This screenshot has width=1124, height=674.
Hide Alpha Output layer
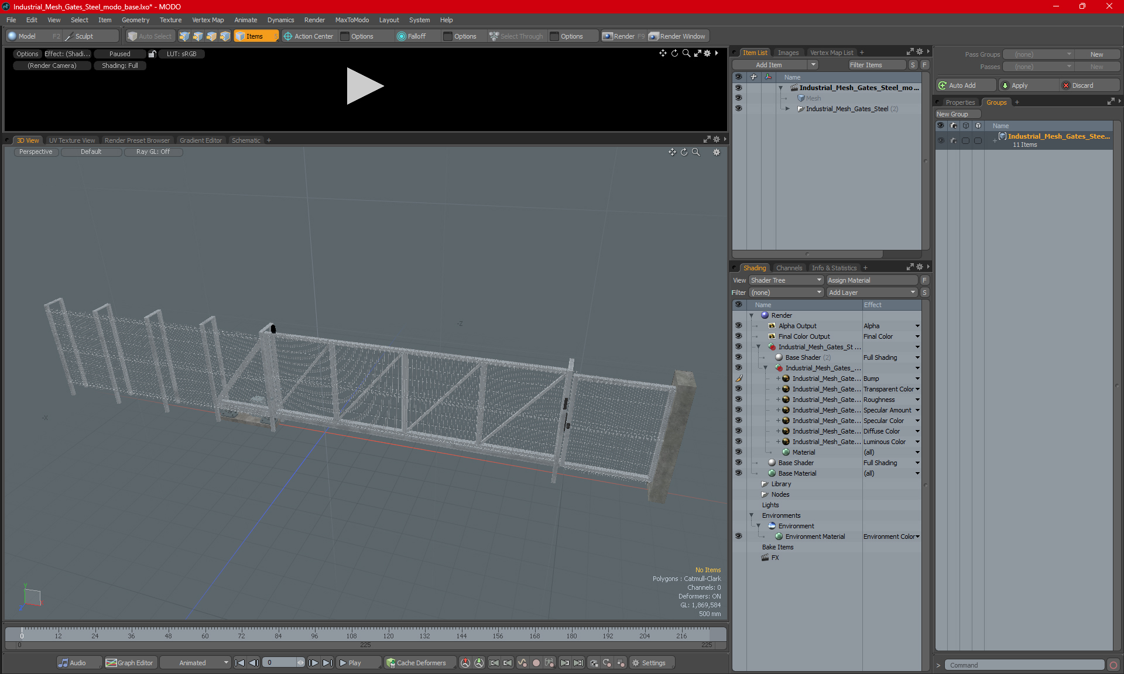point(738,326)
